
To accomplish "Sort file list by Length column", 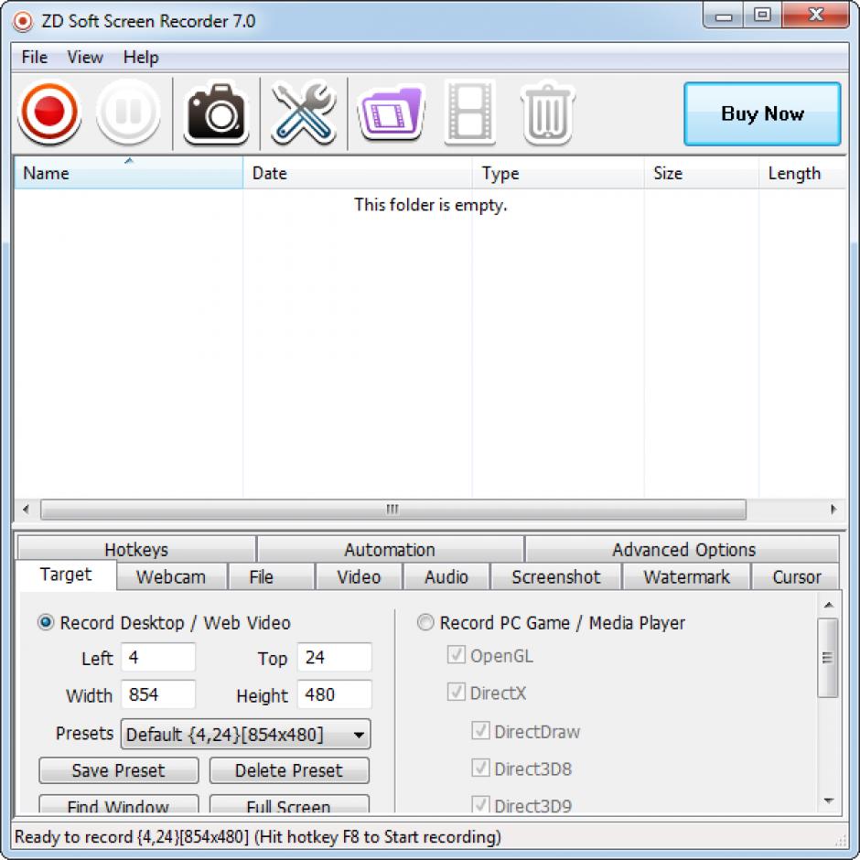I will pyautogui.click(x=802, y=173).
